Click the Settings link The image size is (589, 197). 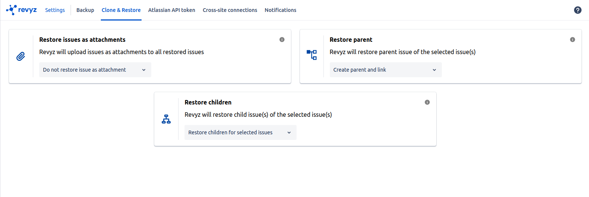(x=55, y=10)
